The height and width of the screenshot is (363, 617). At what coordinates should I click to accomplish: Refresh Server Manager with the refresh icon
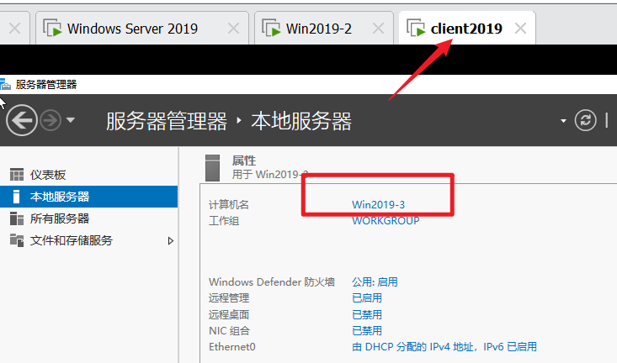point(585,120)
